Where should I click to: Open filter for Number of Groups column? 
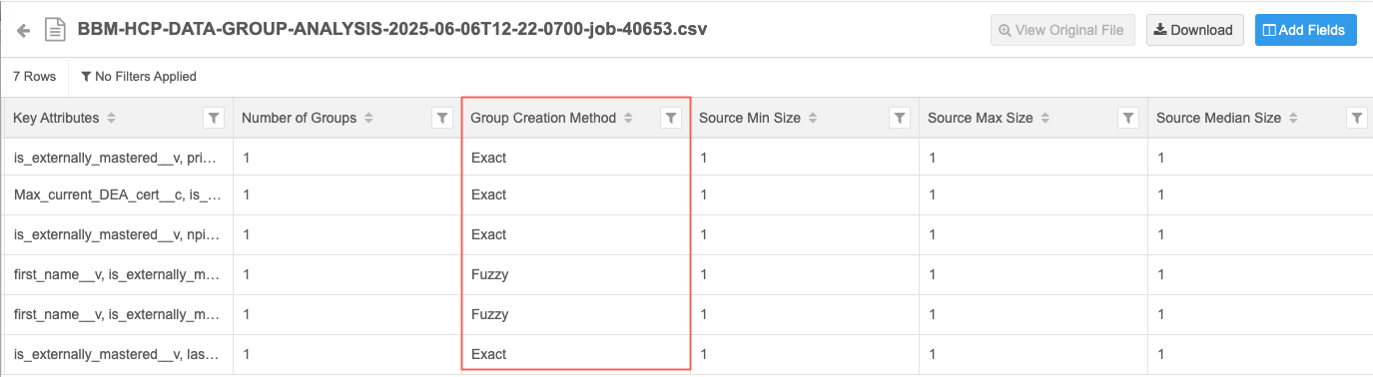(x=442, y=118)
